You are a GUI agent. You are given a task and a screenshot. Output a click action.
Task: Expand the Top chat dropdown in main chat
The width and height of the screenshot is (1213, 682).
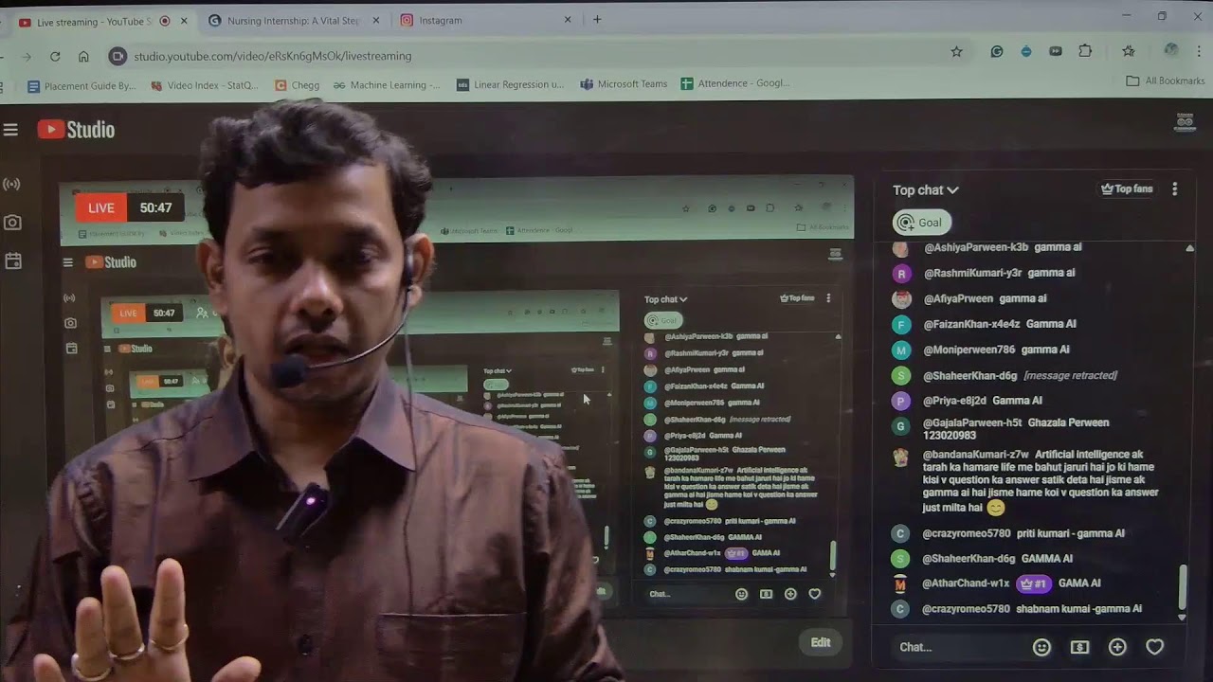point(926,190)
